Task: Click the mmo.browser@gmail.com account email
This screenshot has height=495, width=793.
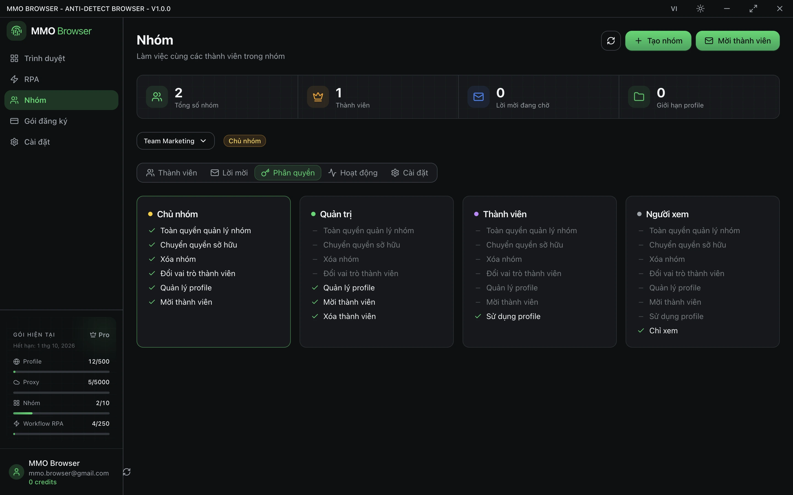Action: tap(69, 473)
